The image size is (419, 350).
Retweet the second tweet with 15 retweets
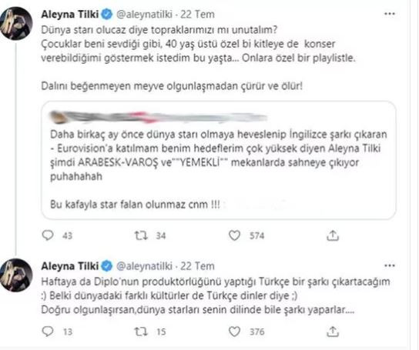pos(141,332)
